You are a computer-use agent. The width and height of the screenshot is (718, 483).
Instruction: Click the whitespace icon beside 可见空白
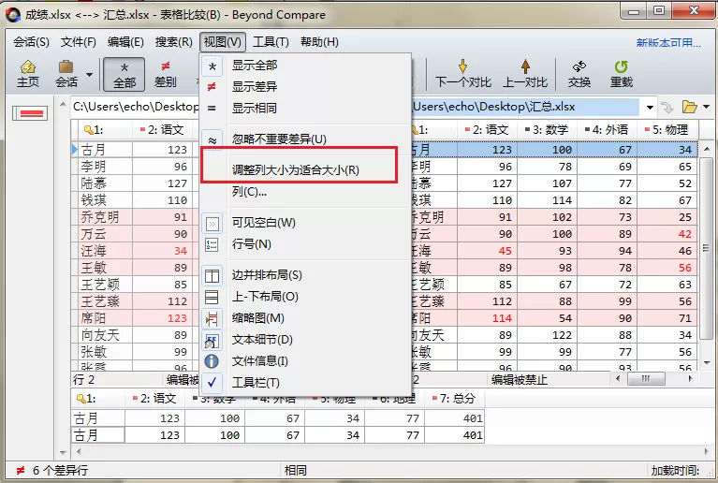pyautogui.click(x=212, y=224)
